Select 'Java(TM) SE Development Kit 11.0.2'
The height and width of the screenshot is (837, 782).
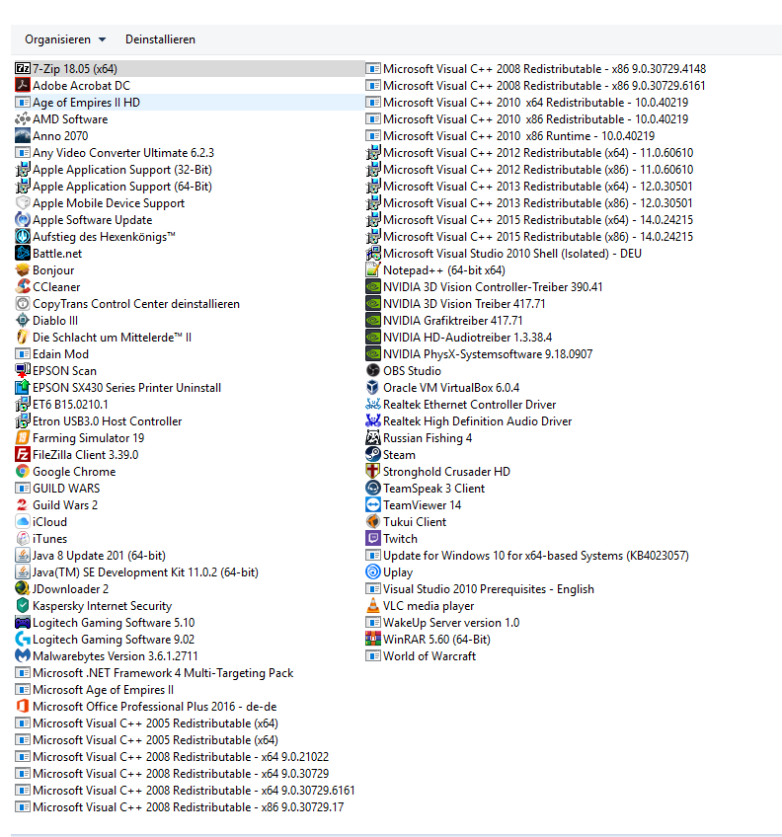pyautogui.click(x=136, y=571)
